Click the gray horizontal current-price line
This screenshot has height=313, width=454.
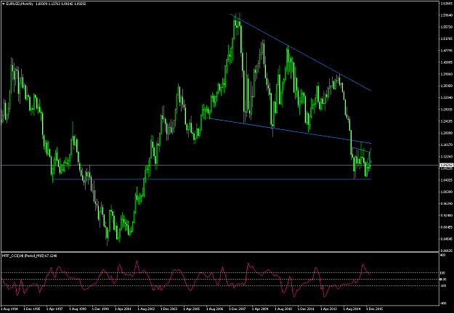coord(220,165)
